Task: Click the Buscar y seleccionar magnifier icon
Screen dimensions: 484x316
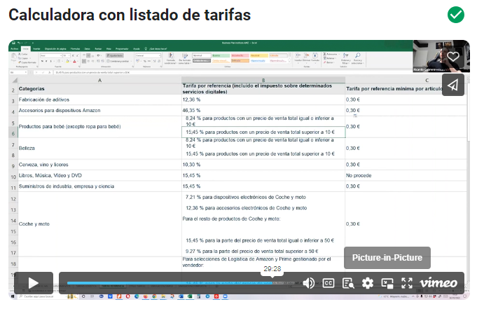Action: point(357,58)
